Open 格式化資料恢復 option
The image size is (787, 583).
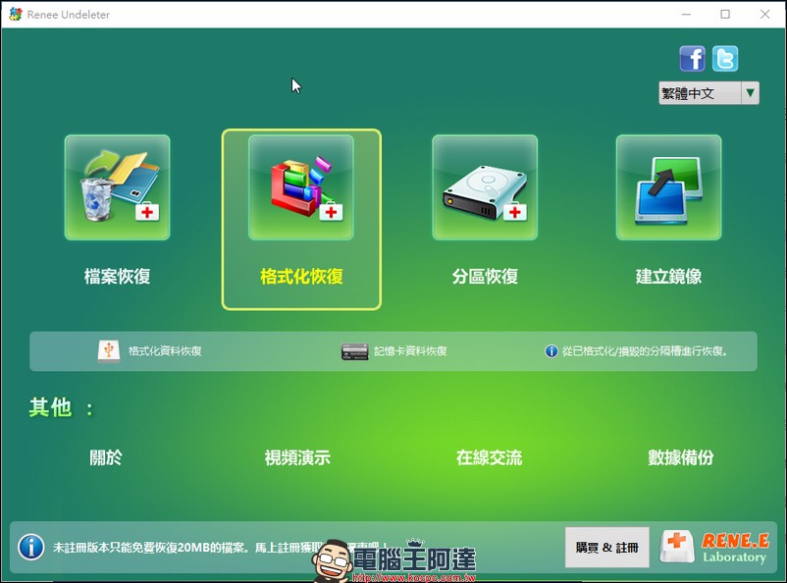click(165, 351)
